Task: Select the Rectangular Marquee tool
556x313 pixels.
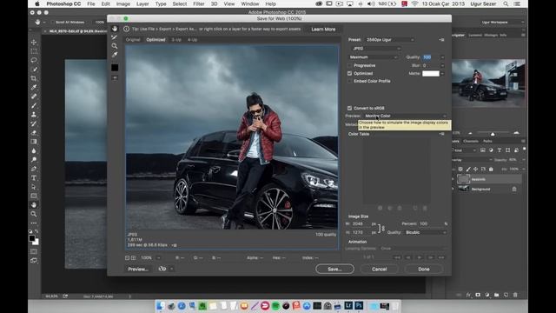Action: 34,51
